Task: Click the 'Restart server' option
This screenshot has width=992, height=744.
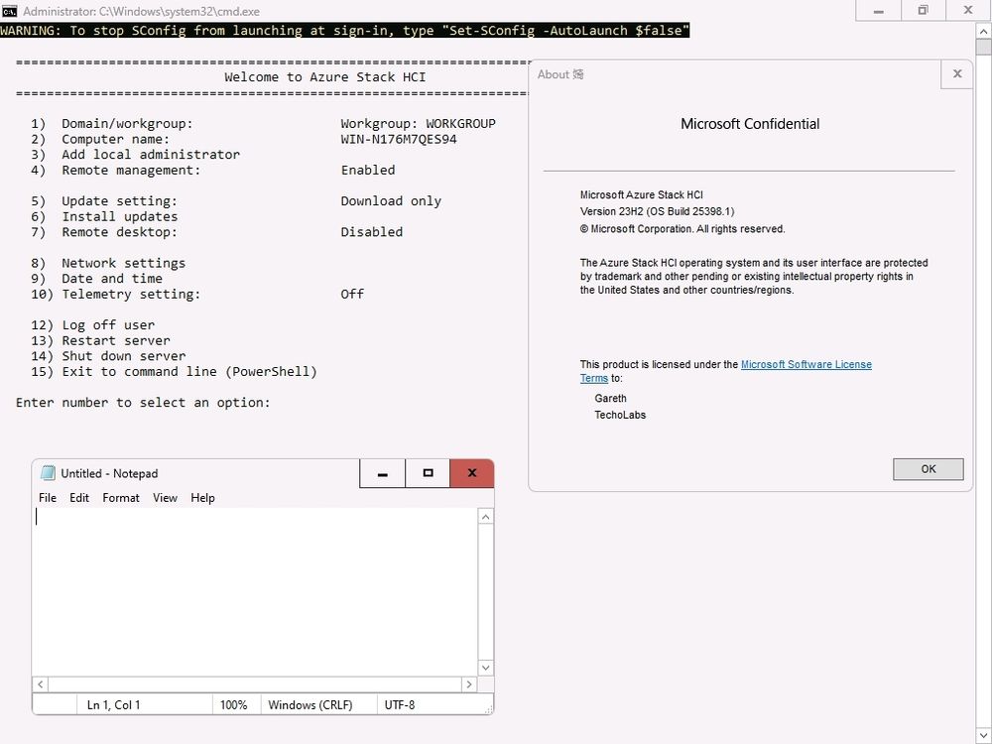Action: [100, 341]
